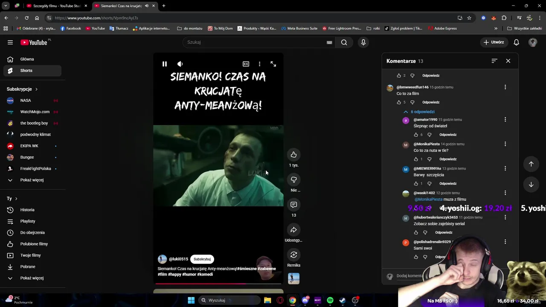Open the NASA subscription
The image size is (546, 307).
[x=32, y=101]
